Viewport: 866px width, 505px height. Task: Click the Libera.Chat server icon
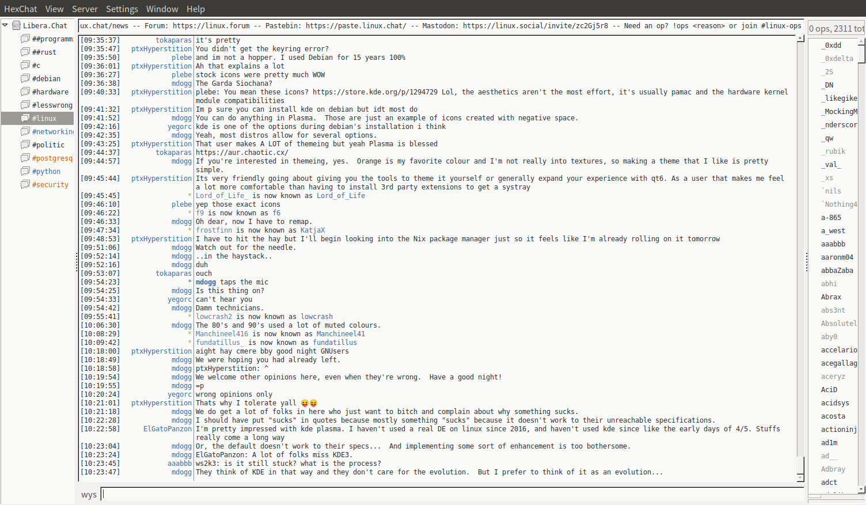coord(17,25)
